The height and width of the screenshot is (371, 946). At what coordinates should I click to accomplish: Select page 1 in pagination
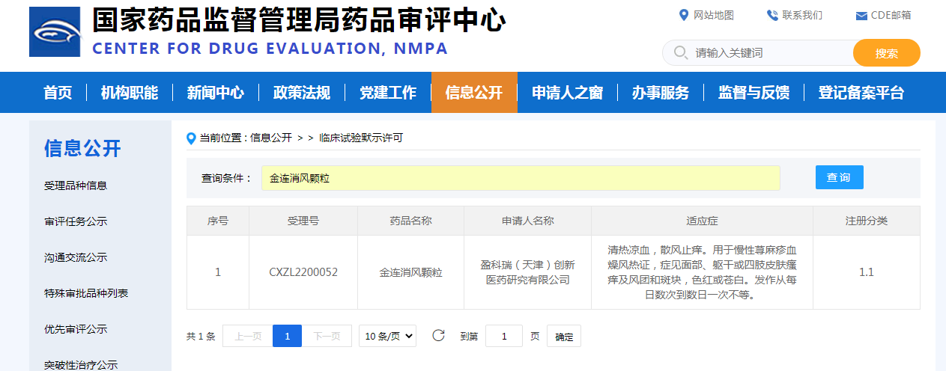[x=287, y=336]
